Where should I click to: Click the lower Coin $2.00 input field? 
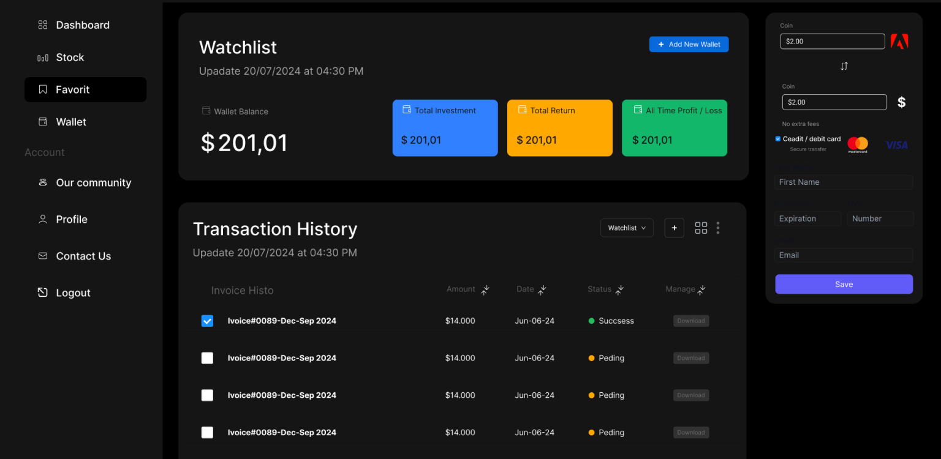pos(834,102)
